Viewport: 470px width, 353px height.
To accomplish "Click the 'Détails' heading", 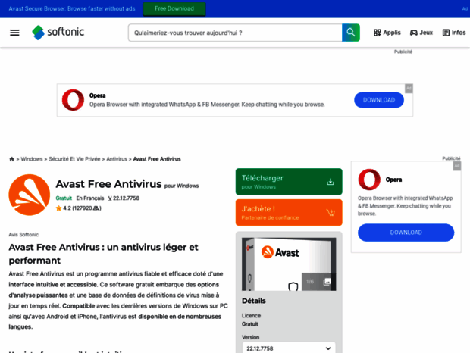I will click(x=254, y=301).
